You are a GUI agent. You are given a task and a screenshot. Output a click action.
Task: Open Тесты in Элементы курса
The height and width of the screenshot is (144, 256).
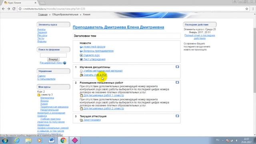pos(41,38)
